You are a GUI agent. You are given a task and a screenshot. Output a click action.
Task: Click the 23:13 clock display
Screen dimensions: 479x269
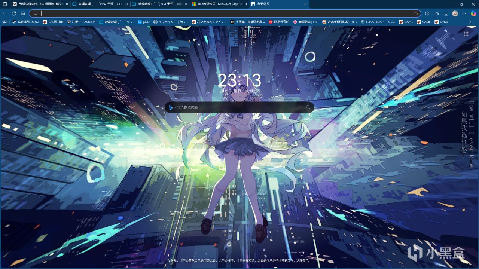click(239, 80)
